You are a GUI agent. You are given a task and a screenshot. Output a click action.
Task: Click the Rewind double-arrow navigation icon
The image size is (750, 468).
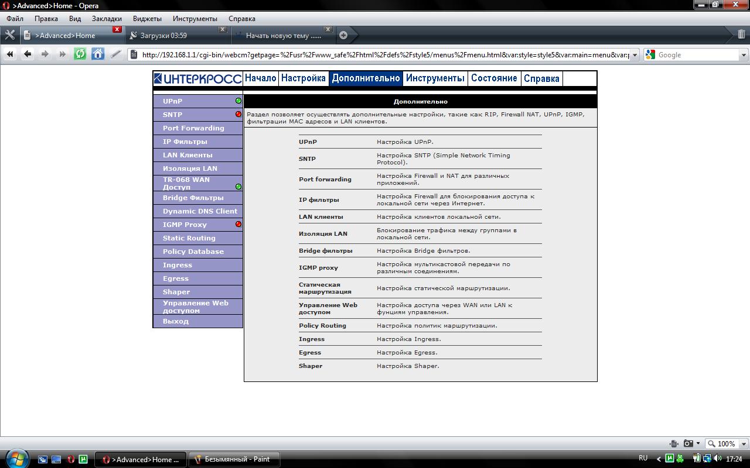click(10, 54)
